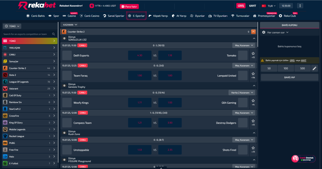Click the KAYIT register button in header
Image resolution: width=322 pixels, height=169 pixels.
pyautogui.click(x=253, y=6)
